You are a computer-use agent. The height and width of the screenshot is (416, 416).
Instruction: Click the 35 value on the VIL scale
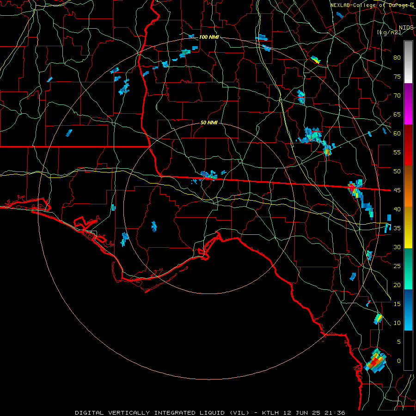(x=397, y=228)
